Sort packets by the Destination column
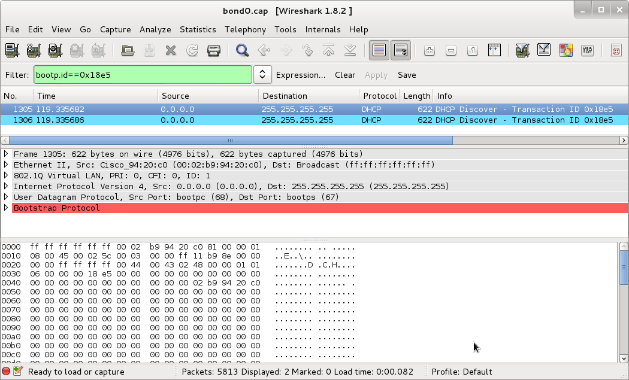This screenshot has height=380, width=629. (x=309, y=96)
